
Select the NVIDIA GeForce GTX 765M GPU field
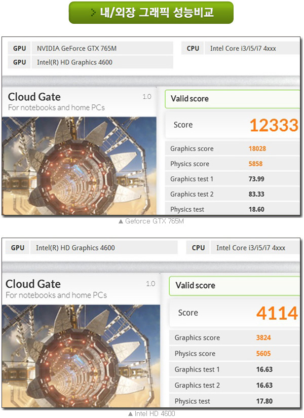click(x=91, y=49)
